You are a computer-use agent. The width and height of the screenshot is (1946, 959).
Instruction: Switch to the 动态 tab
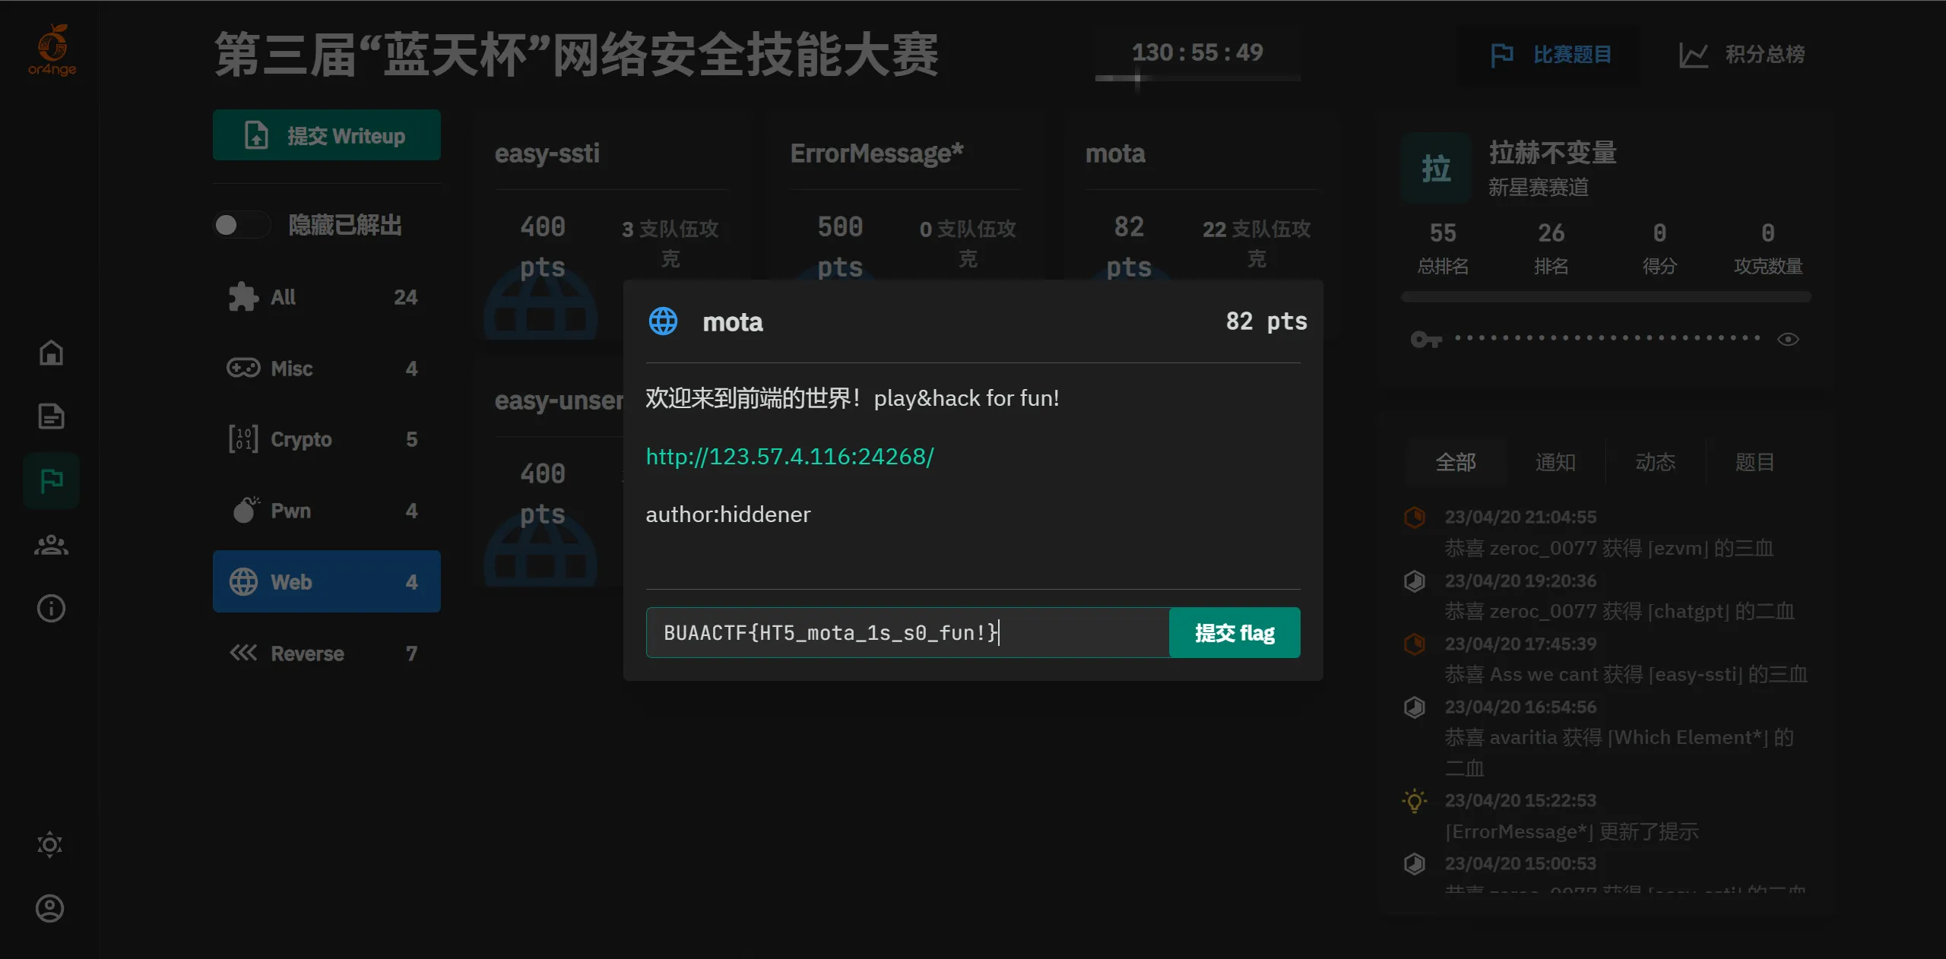[1655, 462]
